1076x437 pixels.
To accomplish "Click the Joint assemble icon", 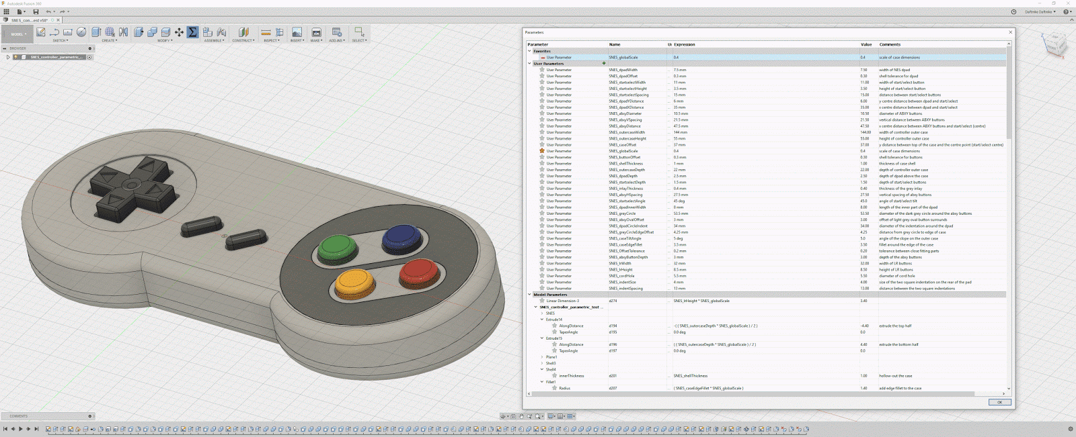I will pos(221,32).
